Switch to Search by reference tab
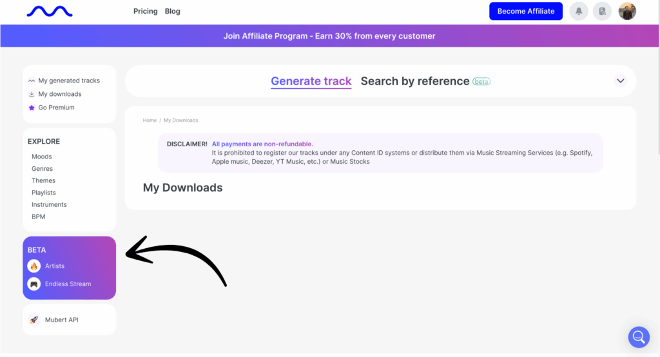This screenshot has width=660, height=357. [x=414, y=81]
